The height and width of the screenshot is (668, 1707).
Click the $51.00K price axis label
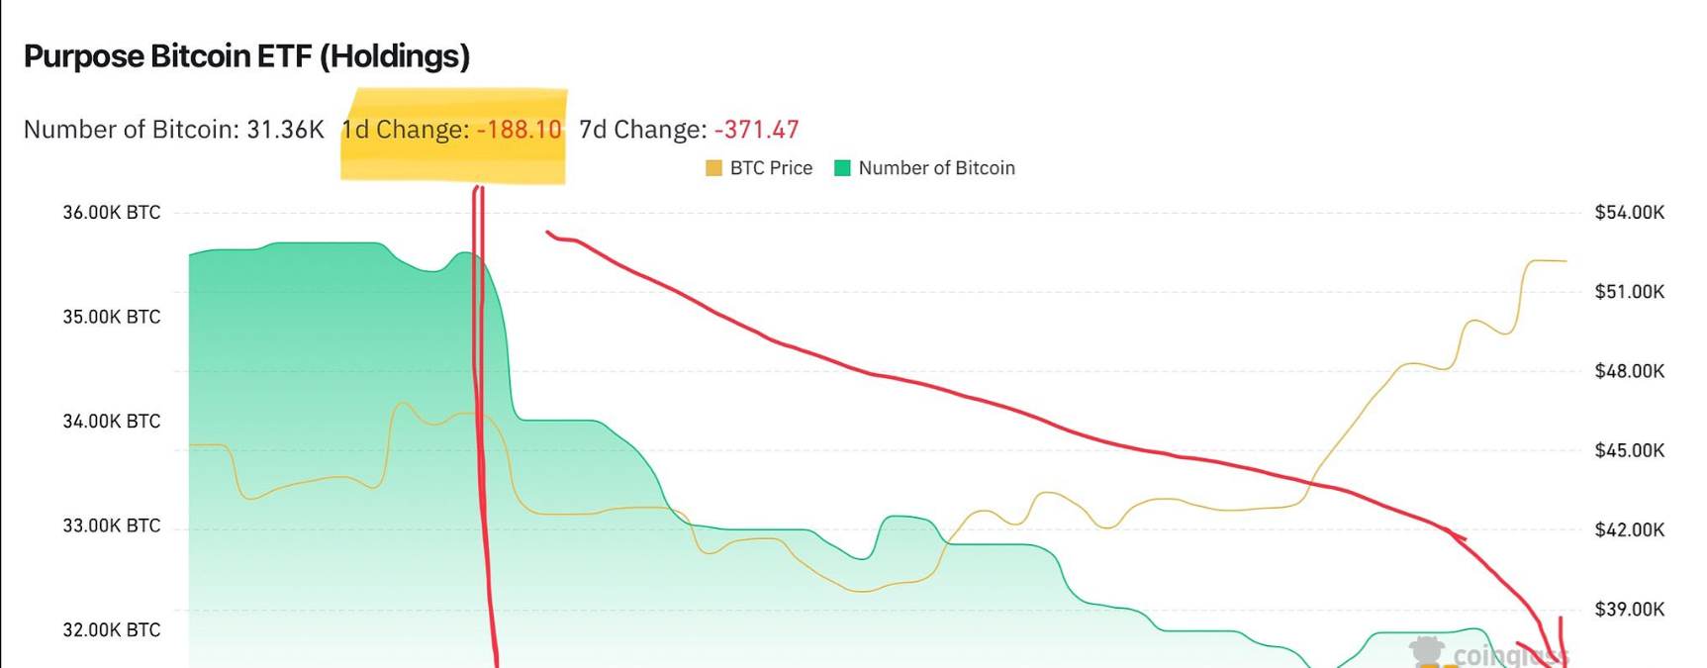[1629, 292]
